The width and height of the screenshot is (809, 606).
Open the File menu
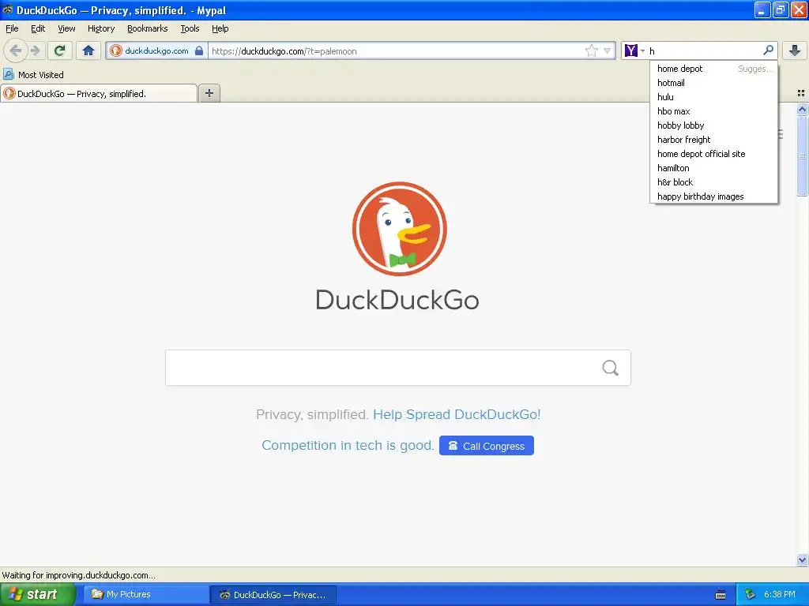point(12,28)
